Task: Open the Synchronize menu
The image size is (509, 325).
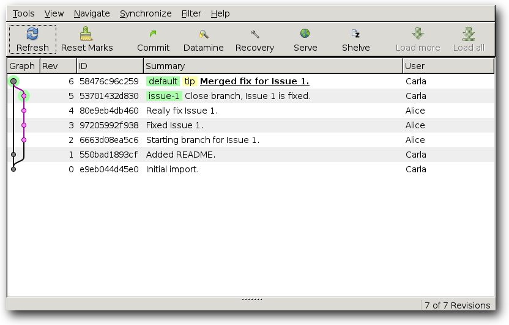Action: point(146,13)
